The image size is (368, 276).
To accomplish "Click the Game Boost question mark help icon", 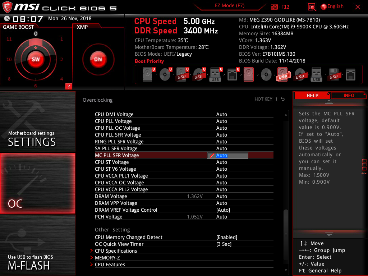I will 69,86.
